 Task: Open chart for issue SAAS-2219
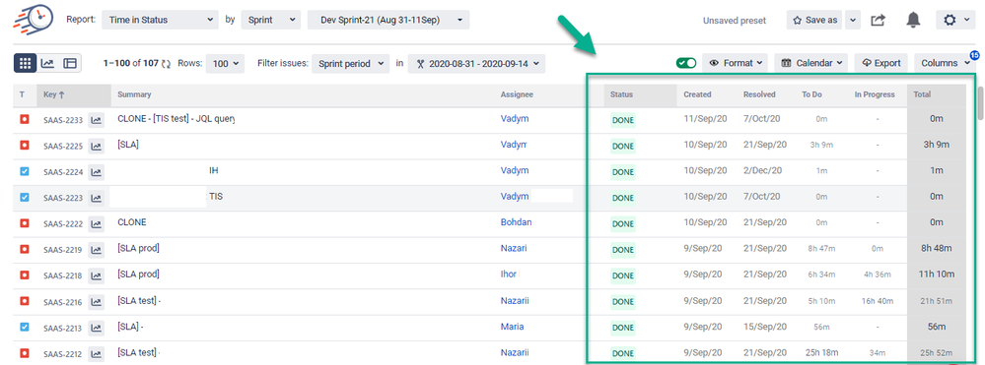[96, 250]
